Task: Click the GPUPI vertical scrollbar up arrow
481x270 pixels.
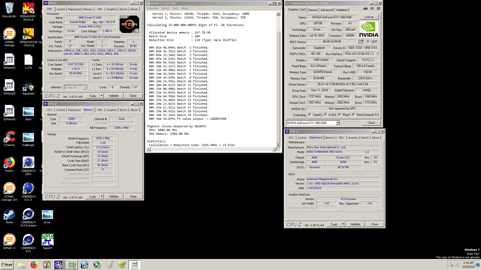Action: click(278, 14)
